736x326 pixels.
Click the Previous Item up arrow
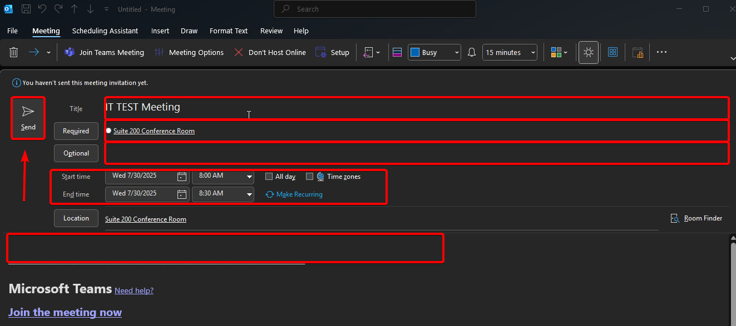[75, 9]
